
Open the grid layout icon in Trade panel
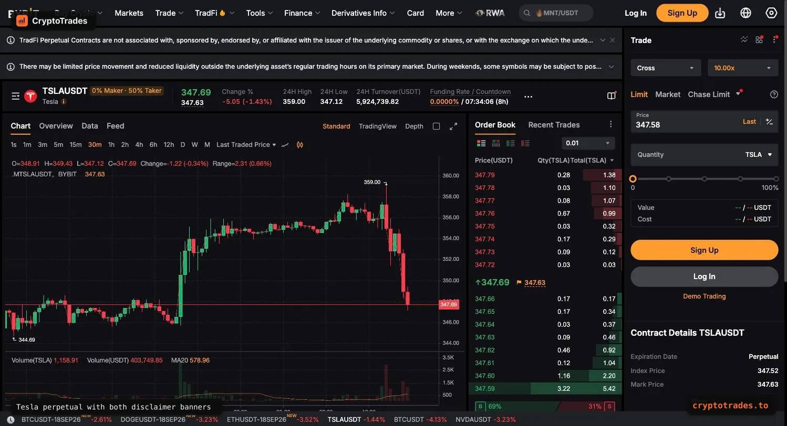759,40
